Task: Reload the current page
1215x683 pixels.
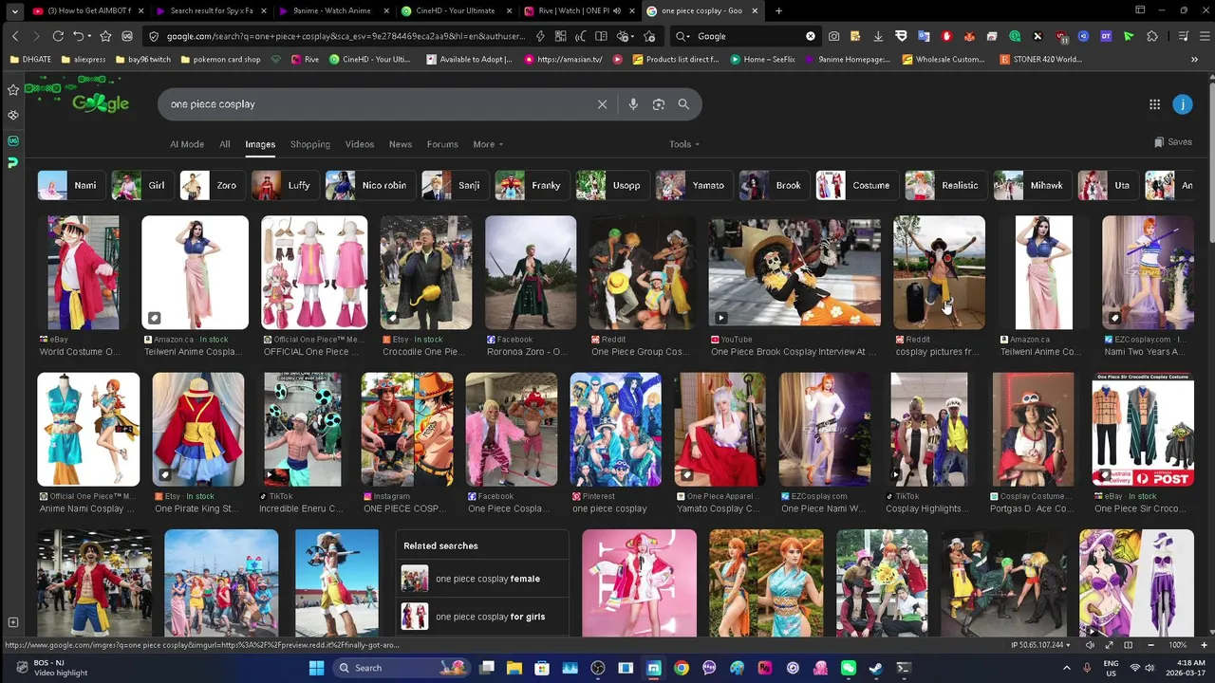Action: tap(58, 36)
